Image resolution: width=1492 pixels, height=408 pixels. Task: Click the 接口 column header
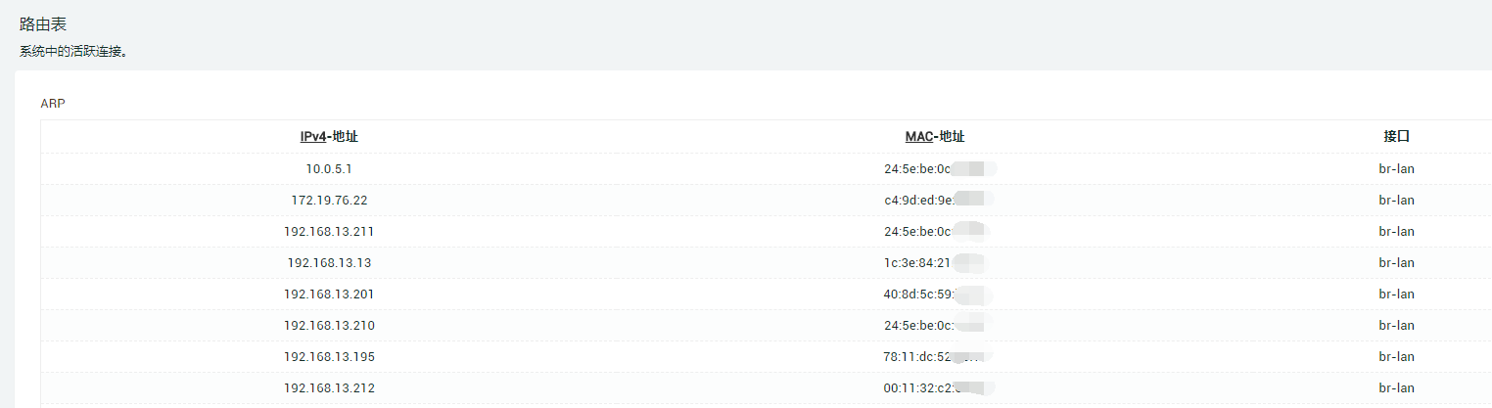pyautogui.click(x=1396, y=137)
